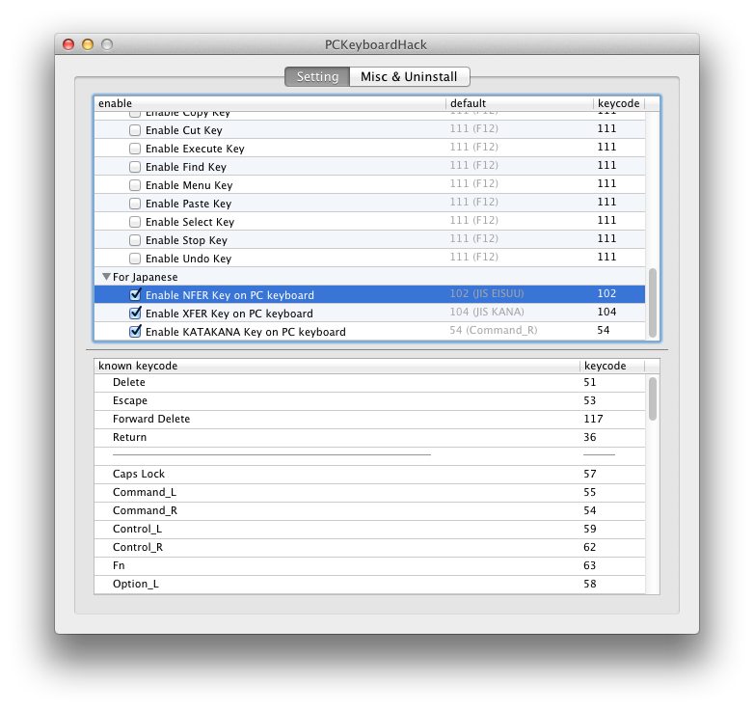Viewport: 754px width, 710px height.
Task: Click the enable column header
Action: [x=270, y=103]
